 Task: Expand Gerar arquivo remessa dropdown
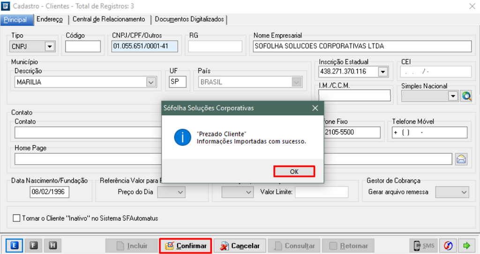coord(464,192)
